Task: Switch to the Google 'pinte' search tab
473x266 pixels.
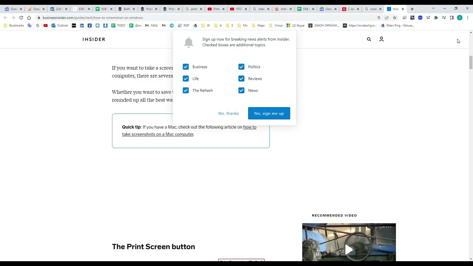Action: [x=194, y=9]
